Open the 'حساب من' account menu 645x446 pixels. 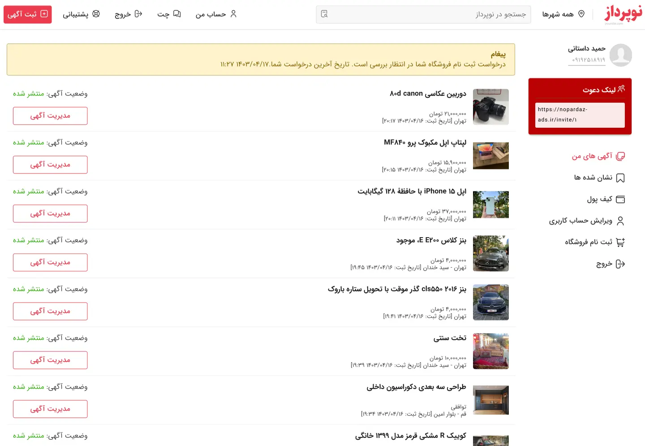pyautogui.click(x=216, y=14)
